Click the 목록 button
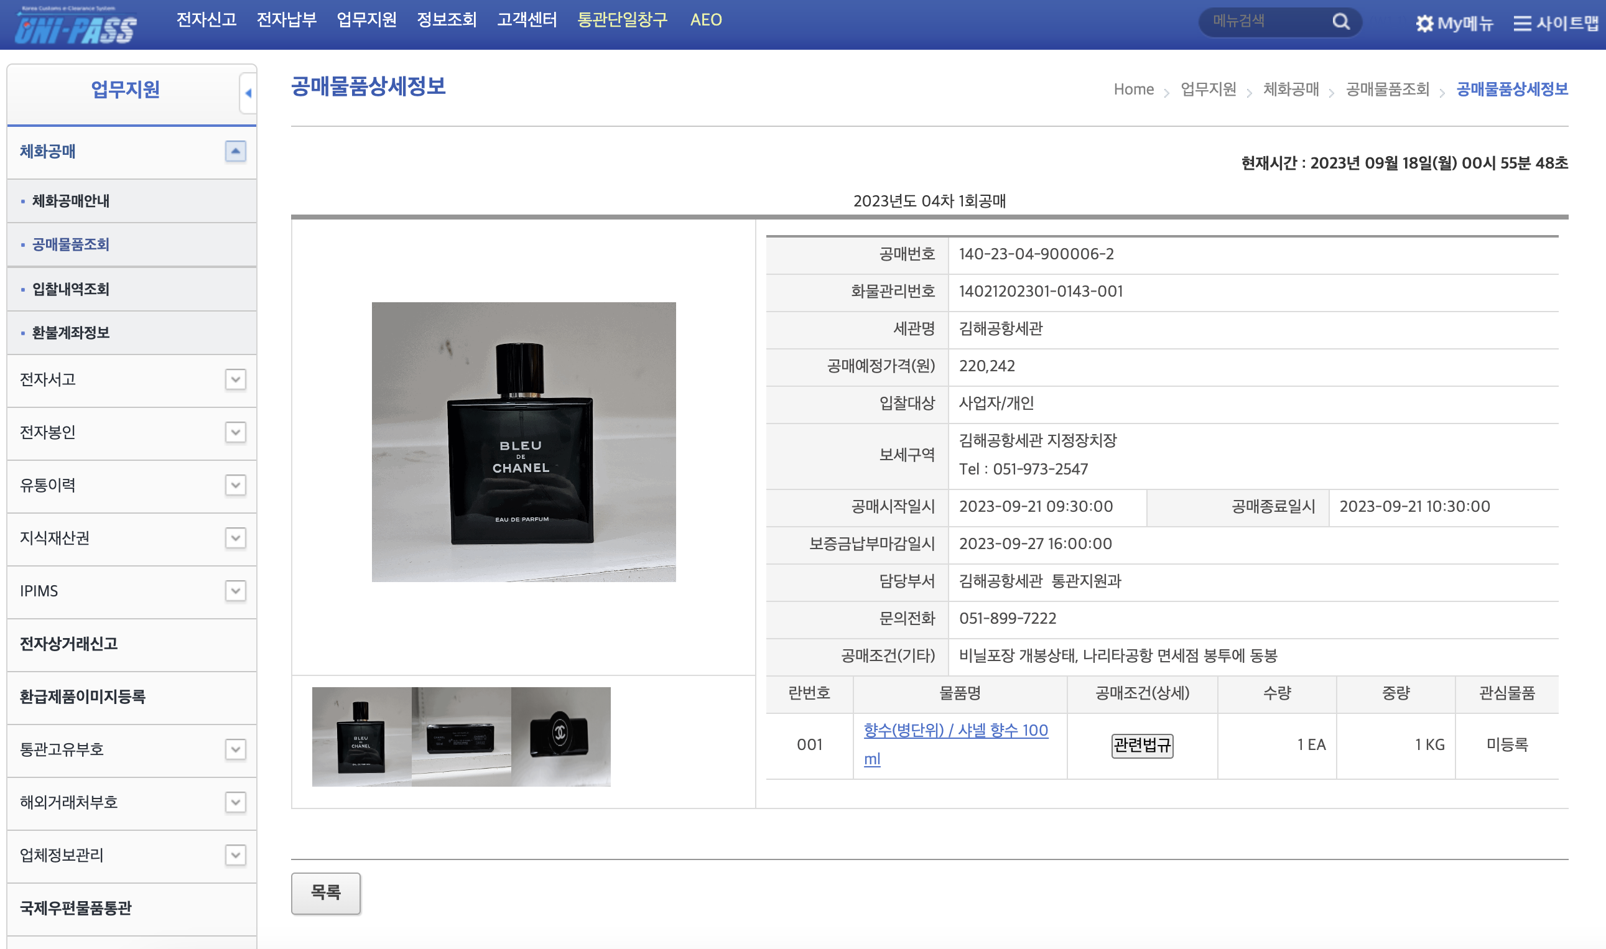This screenshot has width=1606, height=949. (325, 893)
